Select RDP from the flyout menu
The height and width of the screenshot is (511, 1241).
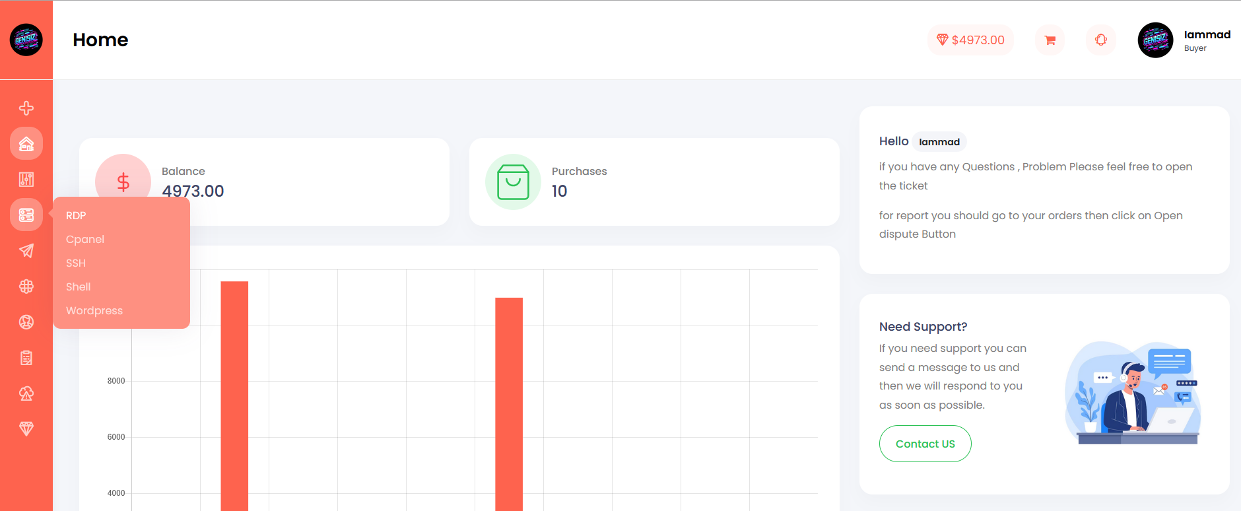pyautogui.click(x=76, y=216)
